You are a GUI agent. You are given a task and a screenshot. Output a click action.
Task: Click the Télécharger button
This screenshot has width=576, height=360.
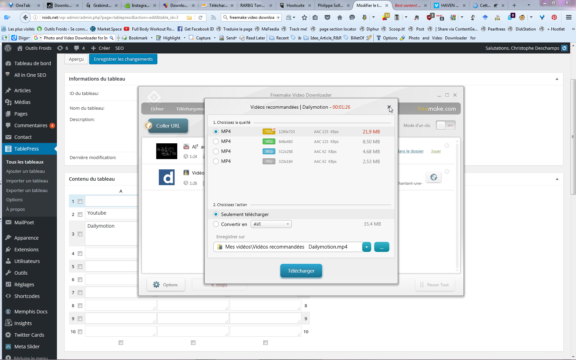301,271
